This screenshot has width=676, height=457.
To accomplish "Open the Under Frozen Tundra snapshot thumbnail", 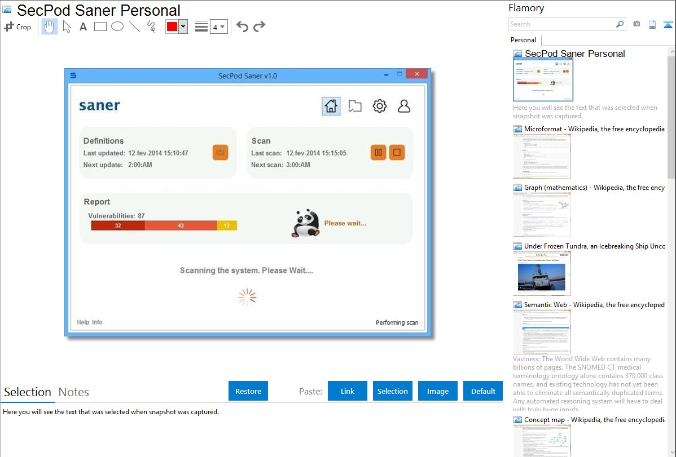I will point(542,273).
